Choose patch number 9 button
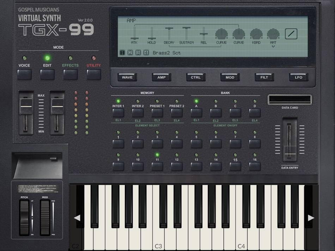Screen dimensions: 335x251 point(118,166)
